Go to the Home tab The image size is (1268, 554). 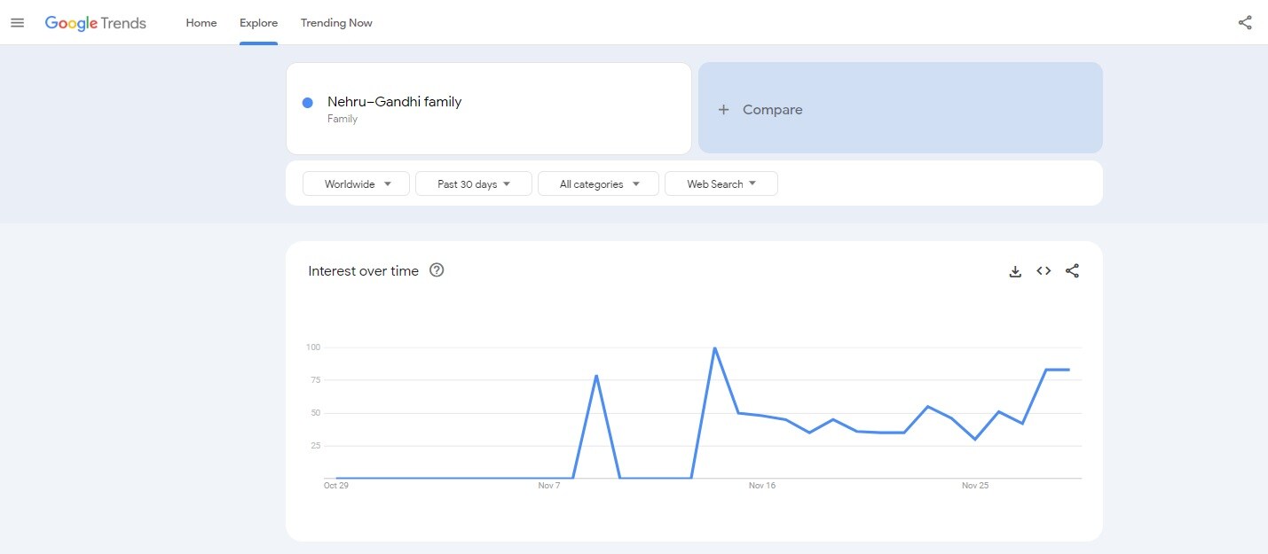pos(201,23)
